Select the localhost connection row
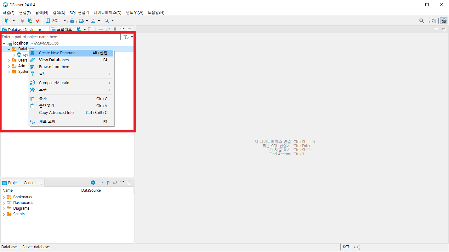The width and height of the screenshot is (449, 252). [67, 43]
